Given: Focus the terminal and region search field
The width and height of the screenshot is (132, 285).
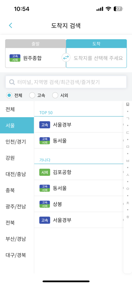Looking at the screenshot, I should coord(66,82).
